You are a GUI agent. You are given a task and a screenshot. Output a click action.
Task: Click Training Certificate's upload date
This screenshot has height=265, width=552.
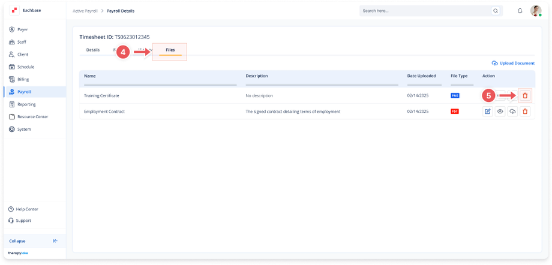click(x=418, y=96)
